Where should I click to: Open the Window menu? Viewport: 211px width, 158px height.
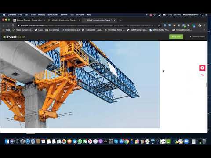pyautogui.click(x=80, y=15)
